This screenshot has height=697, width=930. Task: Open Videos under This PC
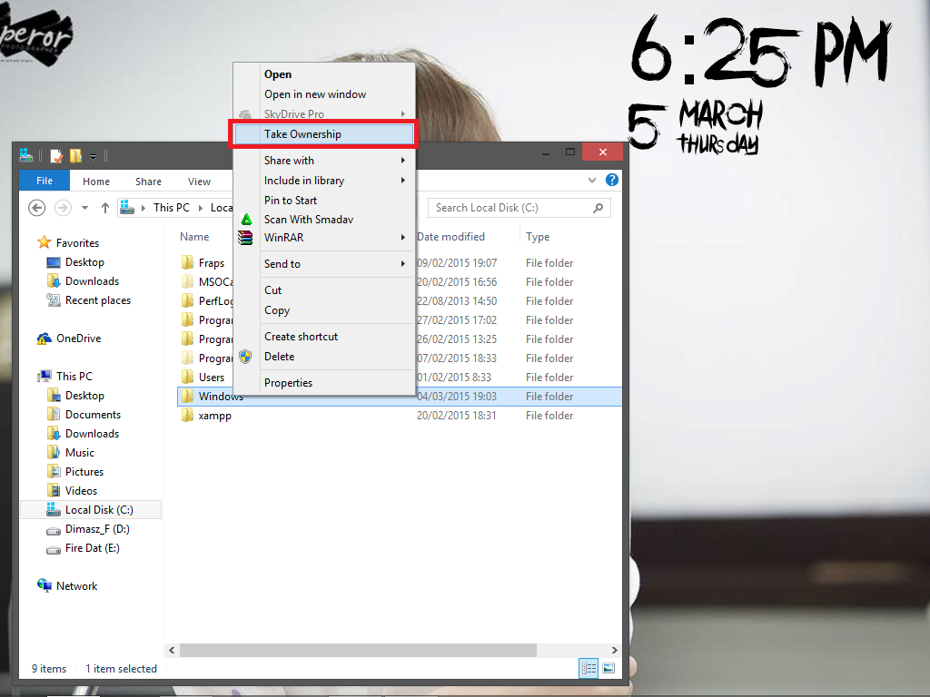pos(81,491)
